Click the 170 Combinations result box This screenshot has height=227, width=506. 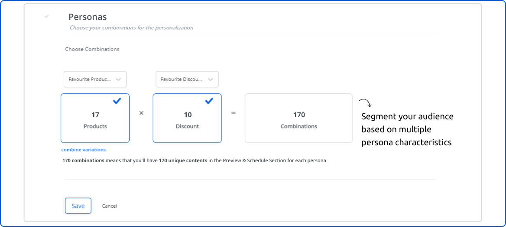[x=298, y=118]
